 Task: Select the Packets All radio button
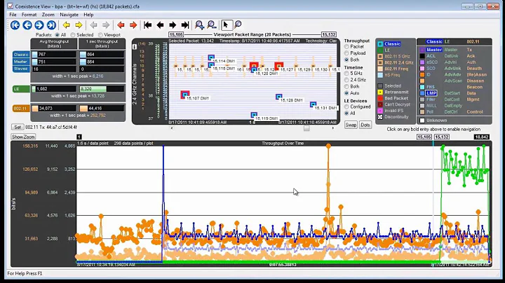(58, 35)
